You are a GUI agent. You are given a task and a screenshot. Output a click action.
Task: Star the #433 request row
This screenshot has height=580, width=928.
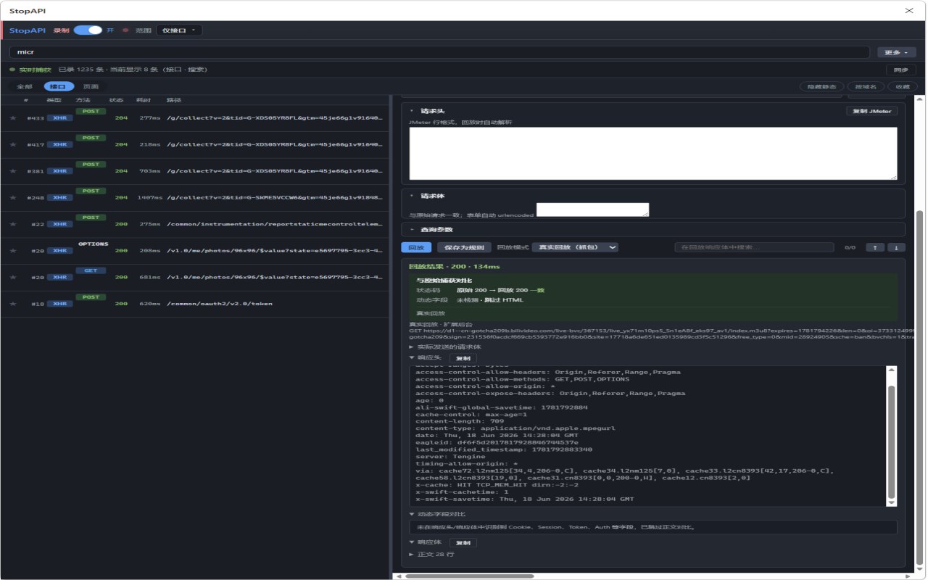coord(12,118)
